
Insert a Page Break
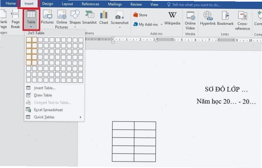(x=15, y=19)
